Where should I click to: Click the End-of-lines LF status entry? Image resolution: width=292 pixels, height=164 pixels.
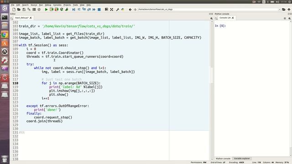click(218, 162)
